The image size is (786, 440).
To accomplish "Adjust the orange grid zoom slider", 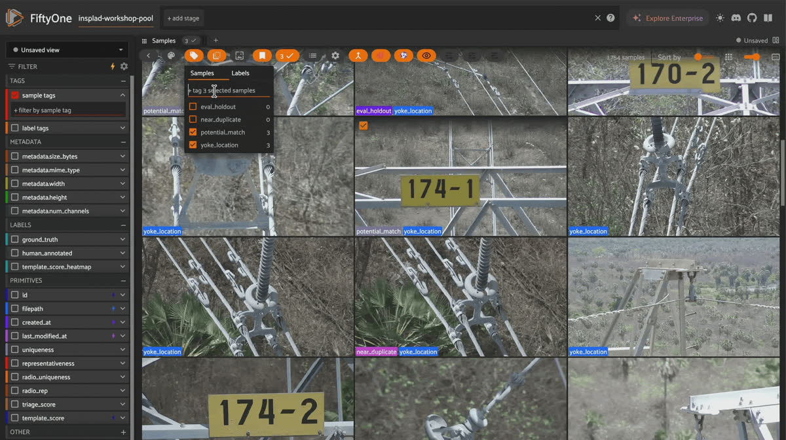I will (751, 57).
